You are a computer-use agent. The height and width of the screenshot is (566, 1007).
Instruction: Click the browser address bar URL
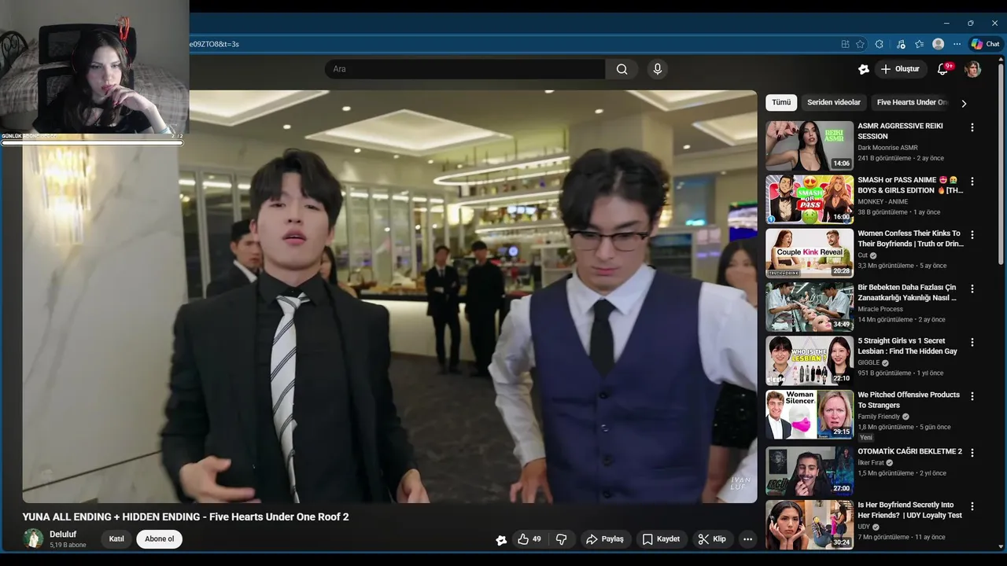click(x=214, y=44)
